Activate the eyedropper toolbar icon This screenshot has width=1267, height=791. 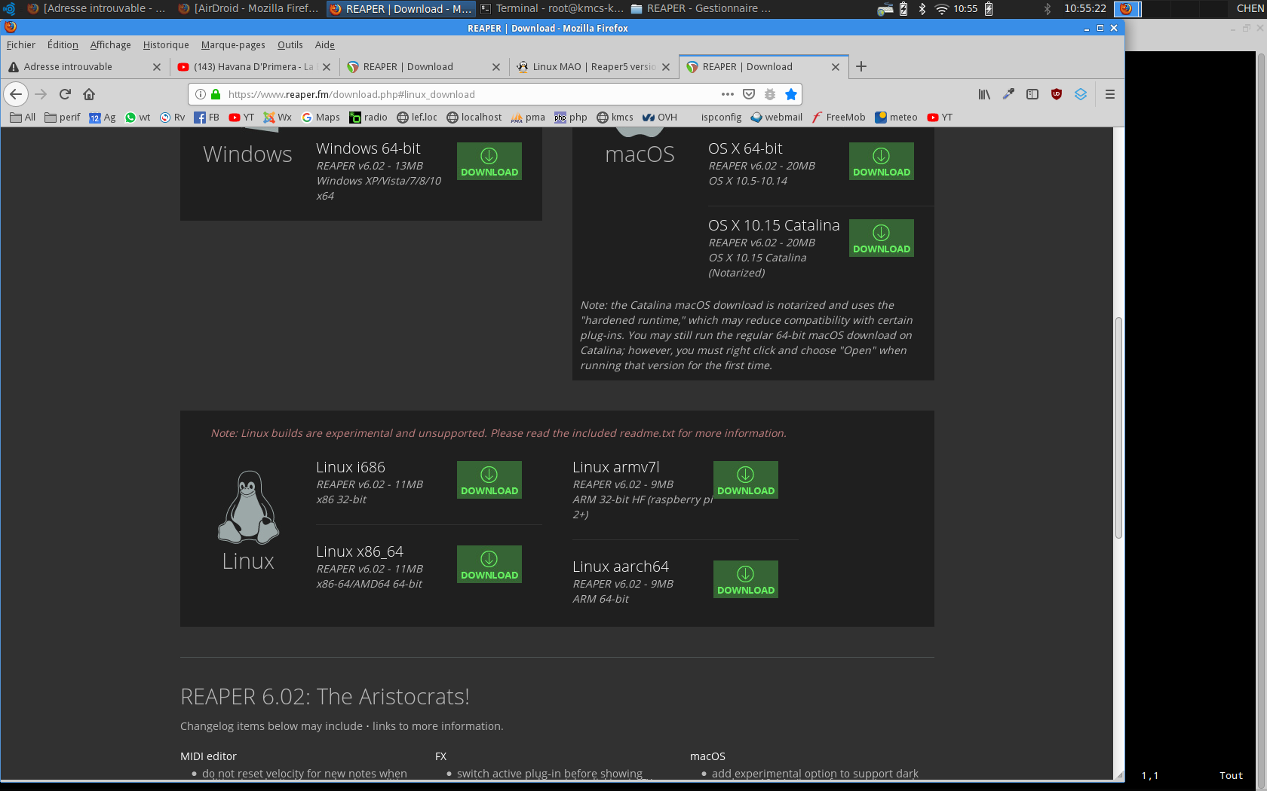pyautogui.click(x=1008, y=94)
